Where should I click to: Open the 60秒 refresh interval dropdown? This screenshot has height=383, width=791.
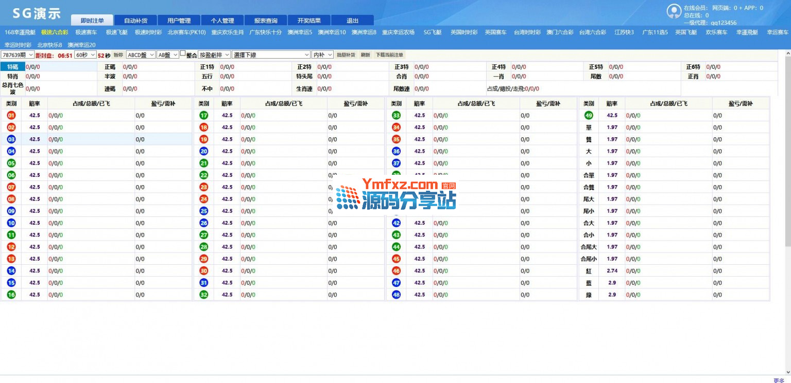85,54
